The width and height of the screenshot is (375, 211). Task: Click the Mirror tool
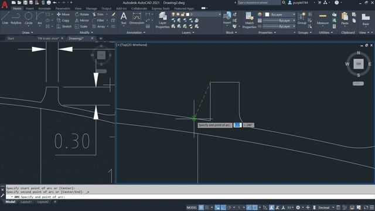tap(82, 21)
